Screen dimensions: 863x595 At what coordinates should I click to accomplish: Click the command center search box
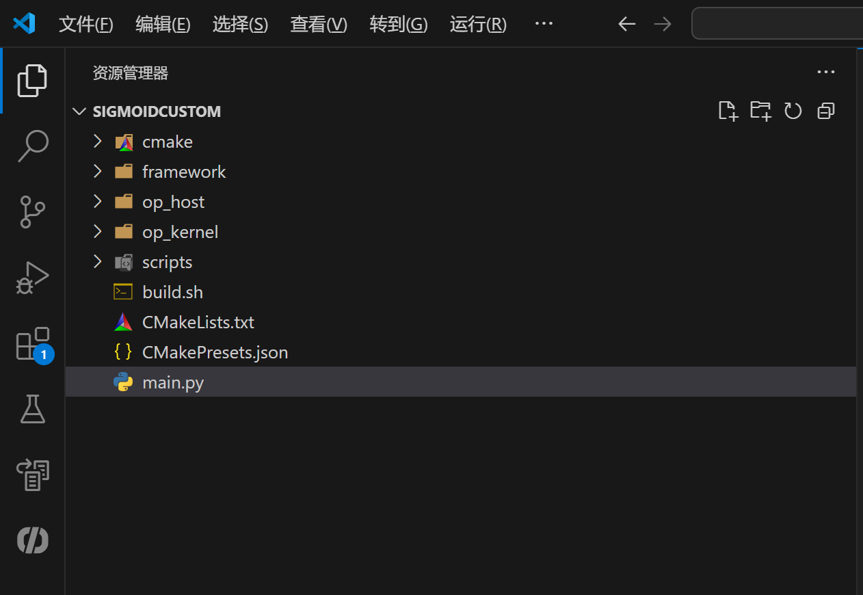[777, 24]
